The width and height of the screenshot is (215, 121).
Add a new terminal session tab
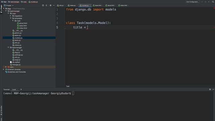click(x=21, y=89)
